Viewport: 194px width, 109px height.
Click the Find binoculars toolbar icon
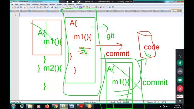[x=52, y=7]
